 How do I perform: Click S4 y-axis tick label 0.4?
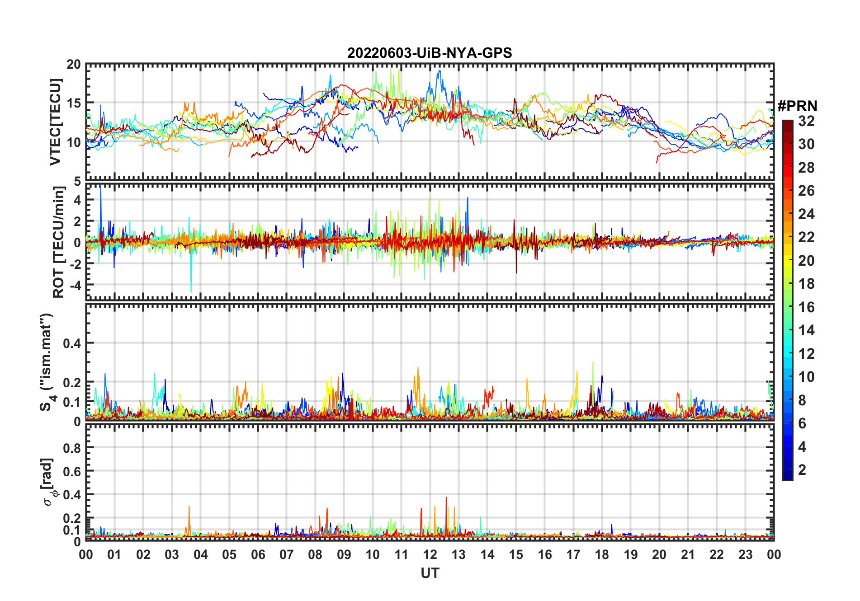tap(71, 343)
